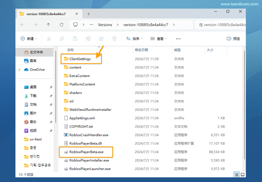Expand chevron after This PC icon

point(84,25)
